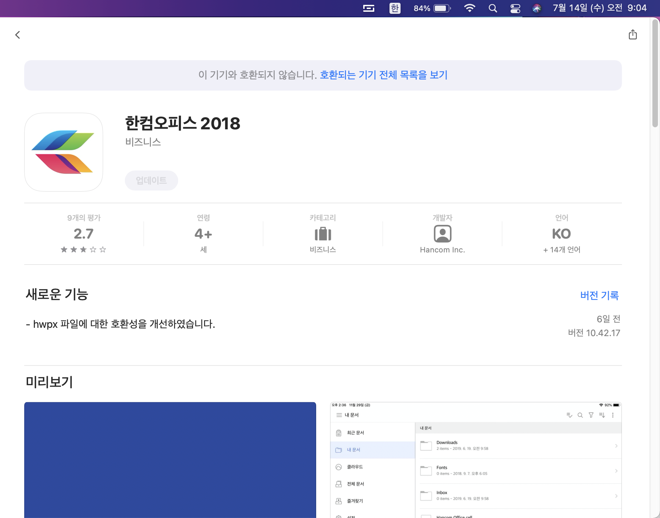The height and width of the screenshot is (518, 660).
Task: Open Spotlight search in menu bar
Action: [493, 8]
